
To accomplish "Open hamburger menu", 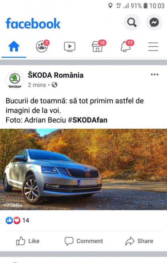I will point(153,46).
